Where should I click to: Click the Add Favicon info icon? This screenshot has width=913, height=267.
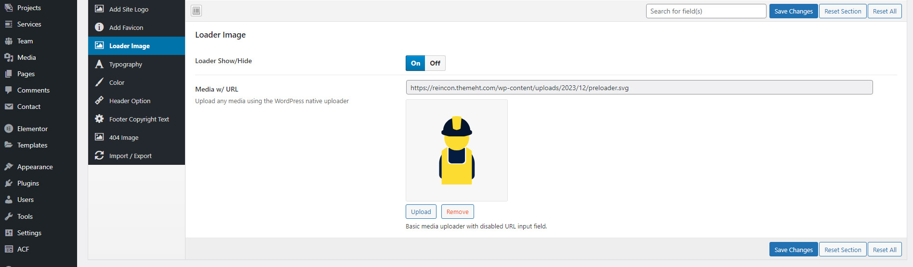coord(99,27)
